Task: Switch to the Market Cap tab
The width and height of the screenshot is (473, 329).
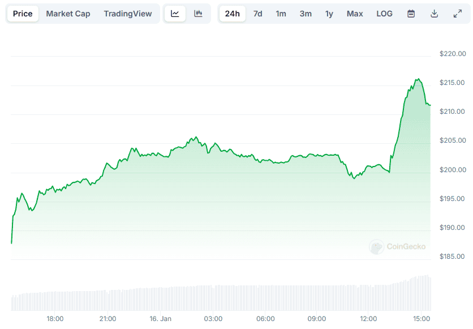Action: (x=68, y=14)
